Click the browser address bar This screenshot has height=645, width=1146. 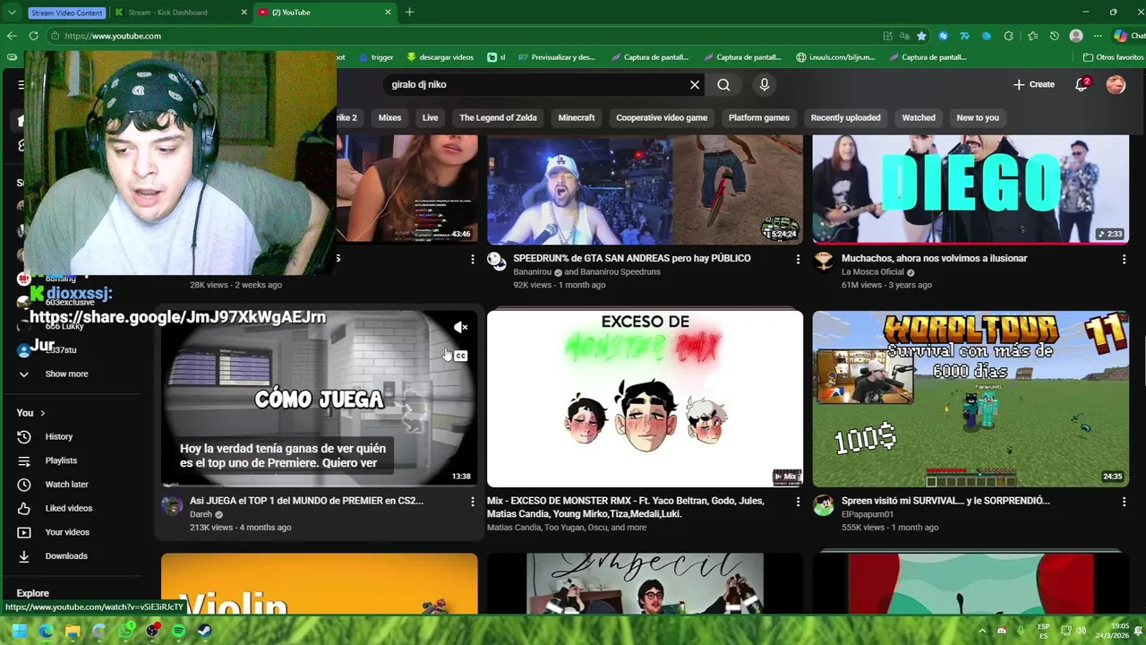(x=466, y=36)
